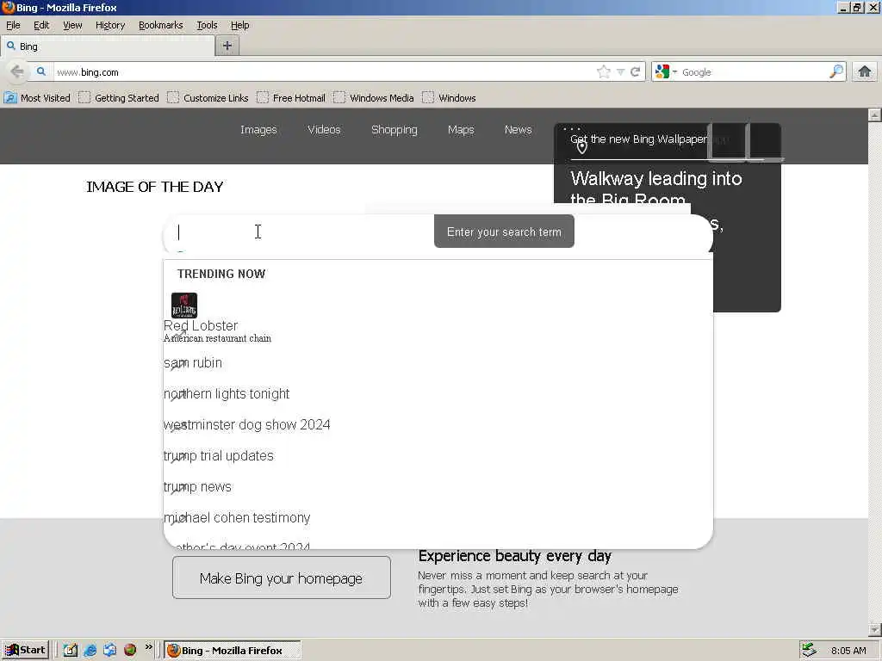The height and width of the screenshot is (661, 882).
Task: Open the Most Visited bookmarks folder
Action: 37,98
